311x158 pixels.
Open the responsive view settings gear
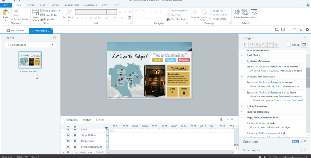(x=307, y=30)
